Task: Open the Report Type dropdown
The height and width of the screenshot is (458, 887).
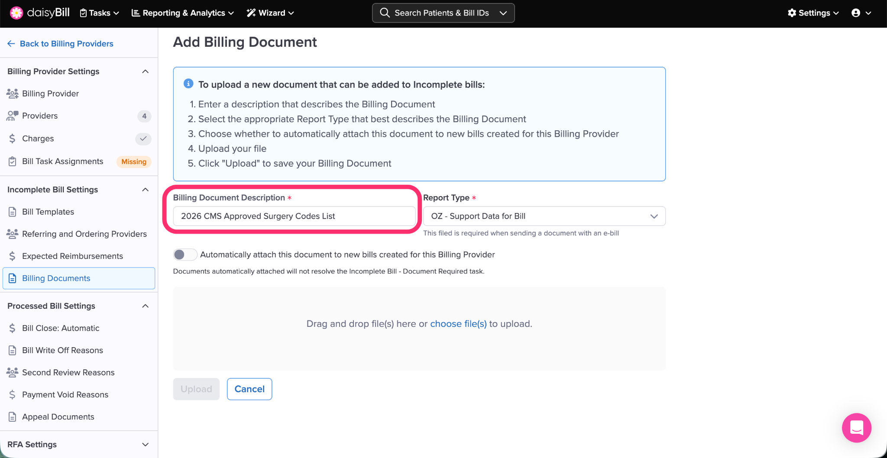Action: (x=544, y=216)
